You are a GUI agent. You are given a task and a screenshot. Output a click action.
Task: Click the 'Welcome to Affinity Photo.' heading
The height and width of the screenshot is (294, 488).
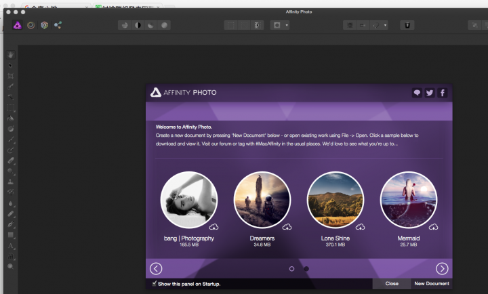[184, 127]
